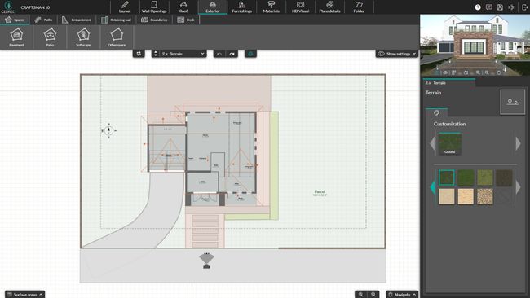Switch to the Furnishings tab
530x298 pixels.
coord(241,7)
